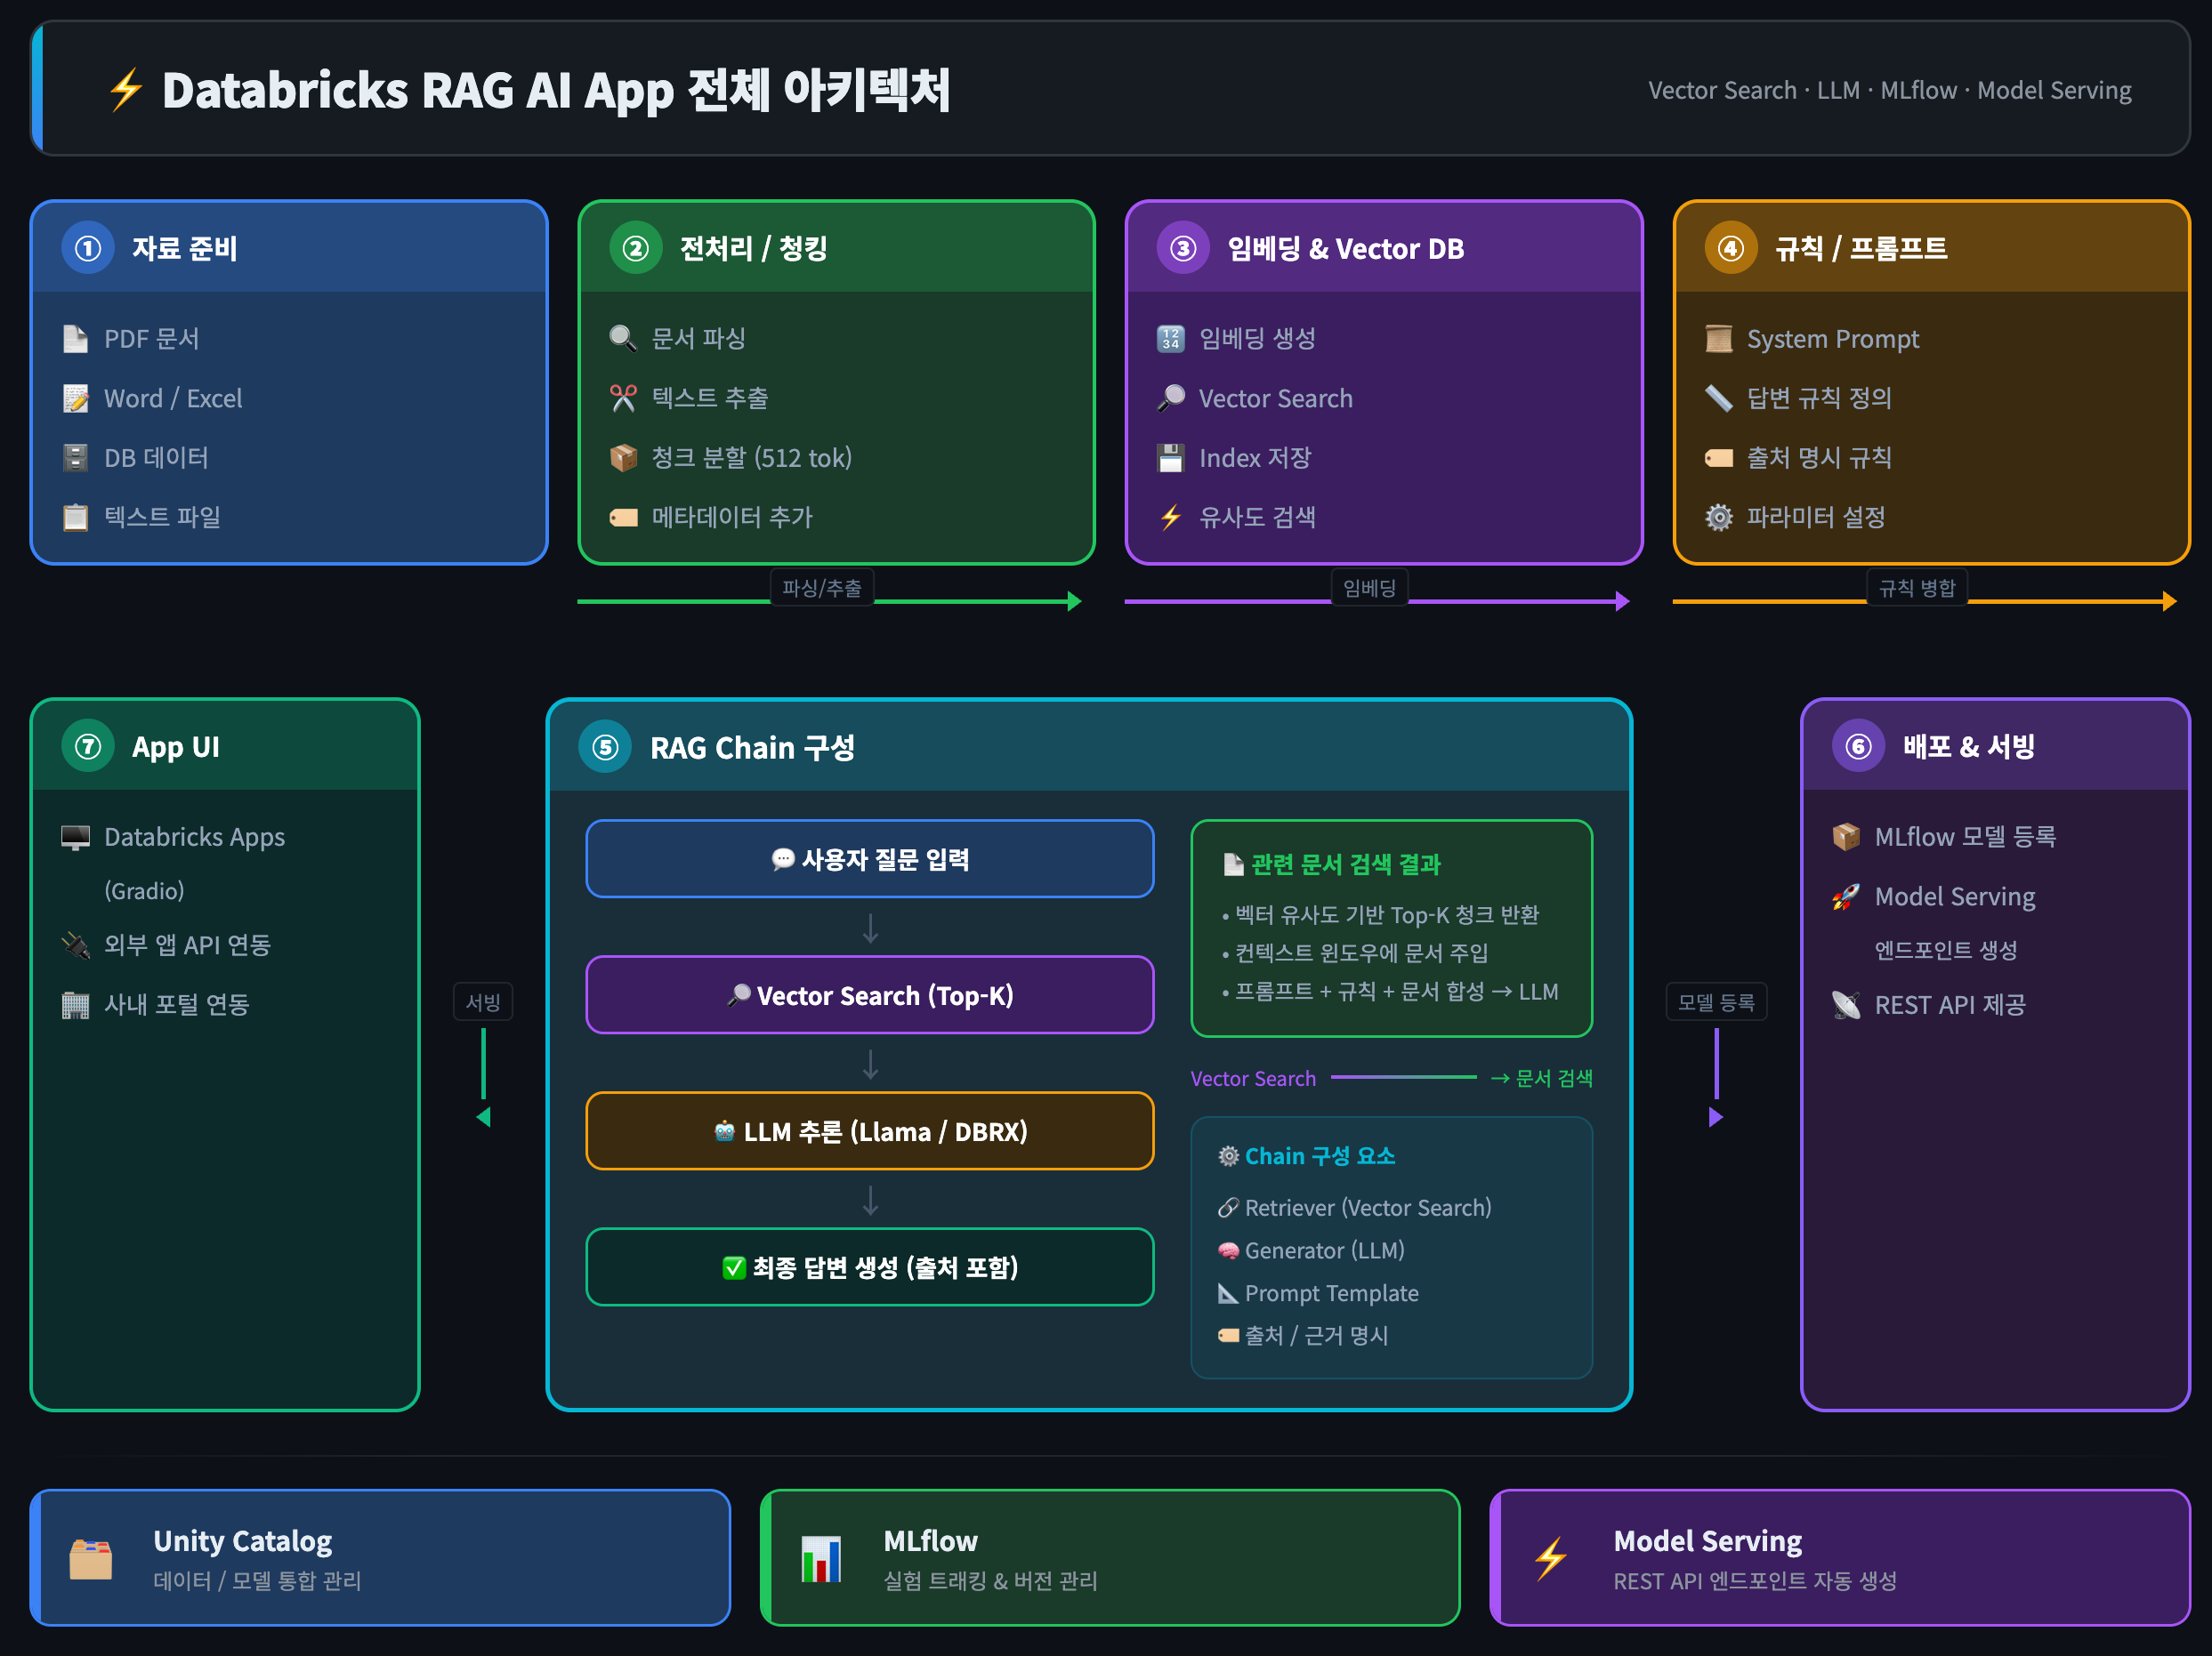2212x1656 pixels.
Task: Click the text 벡터 유사도 기반 Top-K 청크 반환
Action: (1387, 915)
